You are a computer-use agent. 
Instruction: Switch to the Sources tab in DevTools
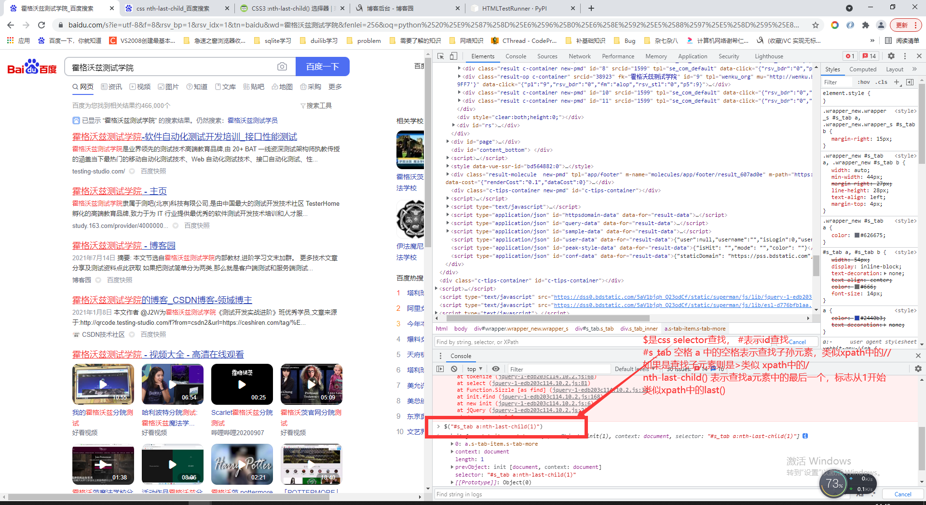547,56
